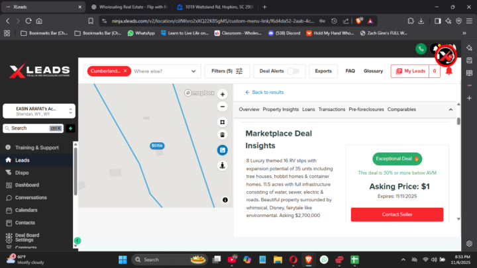Screen dimensions: 477x268
Task: Click the Exports button
Action: (x=323, y=71)
